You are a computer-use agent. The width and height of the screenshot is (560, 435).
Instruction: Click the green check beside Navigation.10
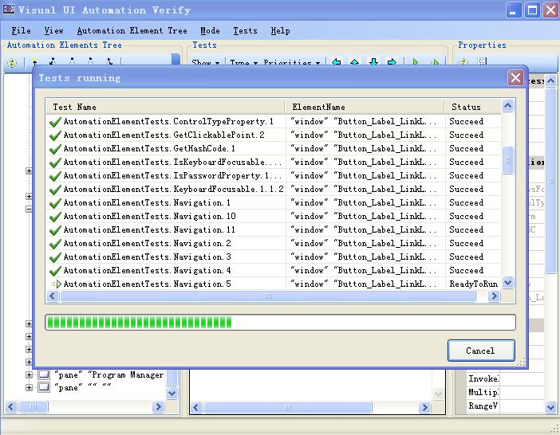click(x=55, y=217)
